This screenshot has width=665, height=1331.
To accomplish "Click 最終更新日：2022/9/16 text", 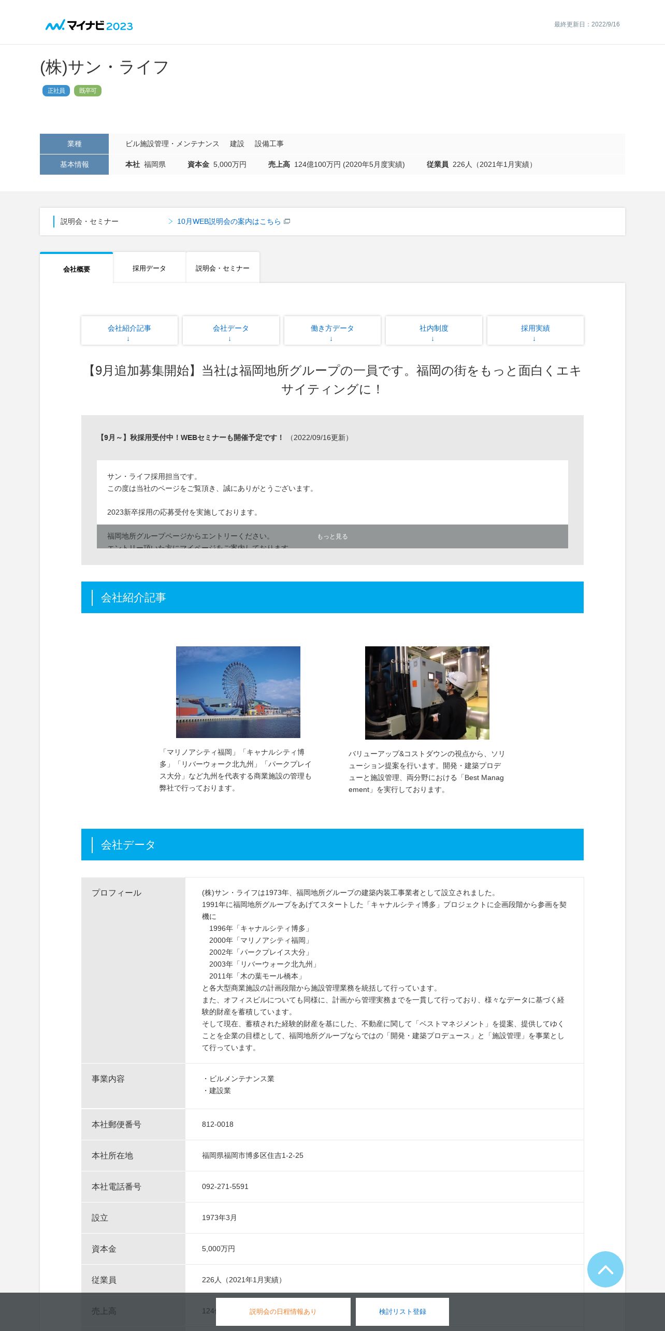I will click(x=587, y=24).
